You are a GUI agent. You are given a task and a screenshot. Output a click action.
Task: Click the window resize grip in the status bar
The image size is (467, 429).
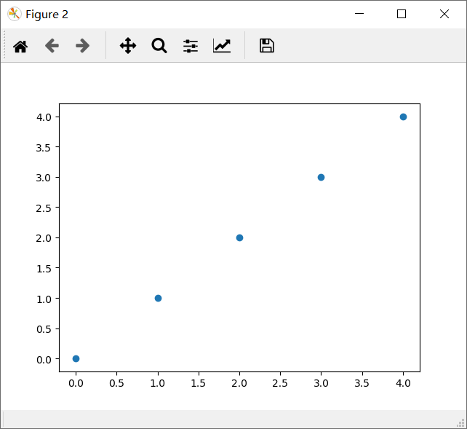461,422
